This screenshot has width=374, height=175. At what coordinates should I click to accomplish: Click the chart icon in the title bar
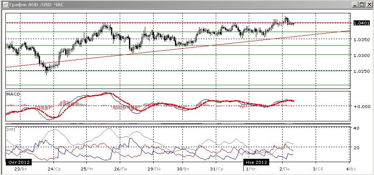4,4
